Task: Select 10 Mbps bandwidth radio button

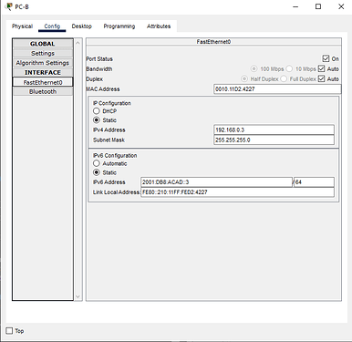Action: (x=289, y=68)
